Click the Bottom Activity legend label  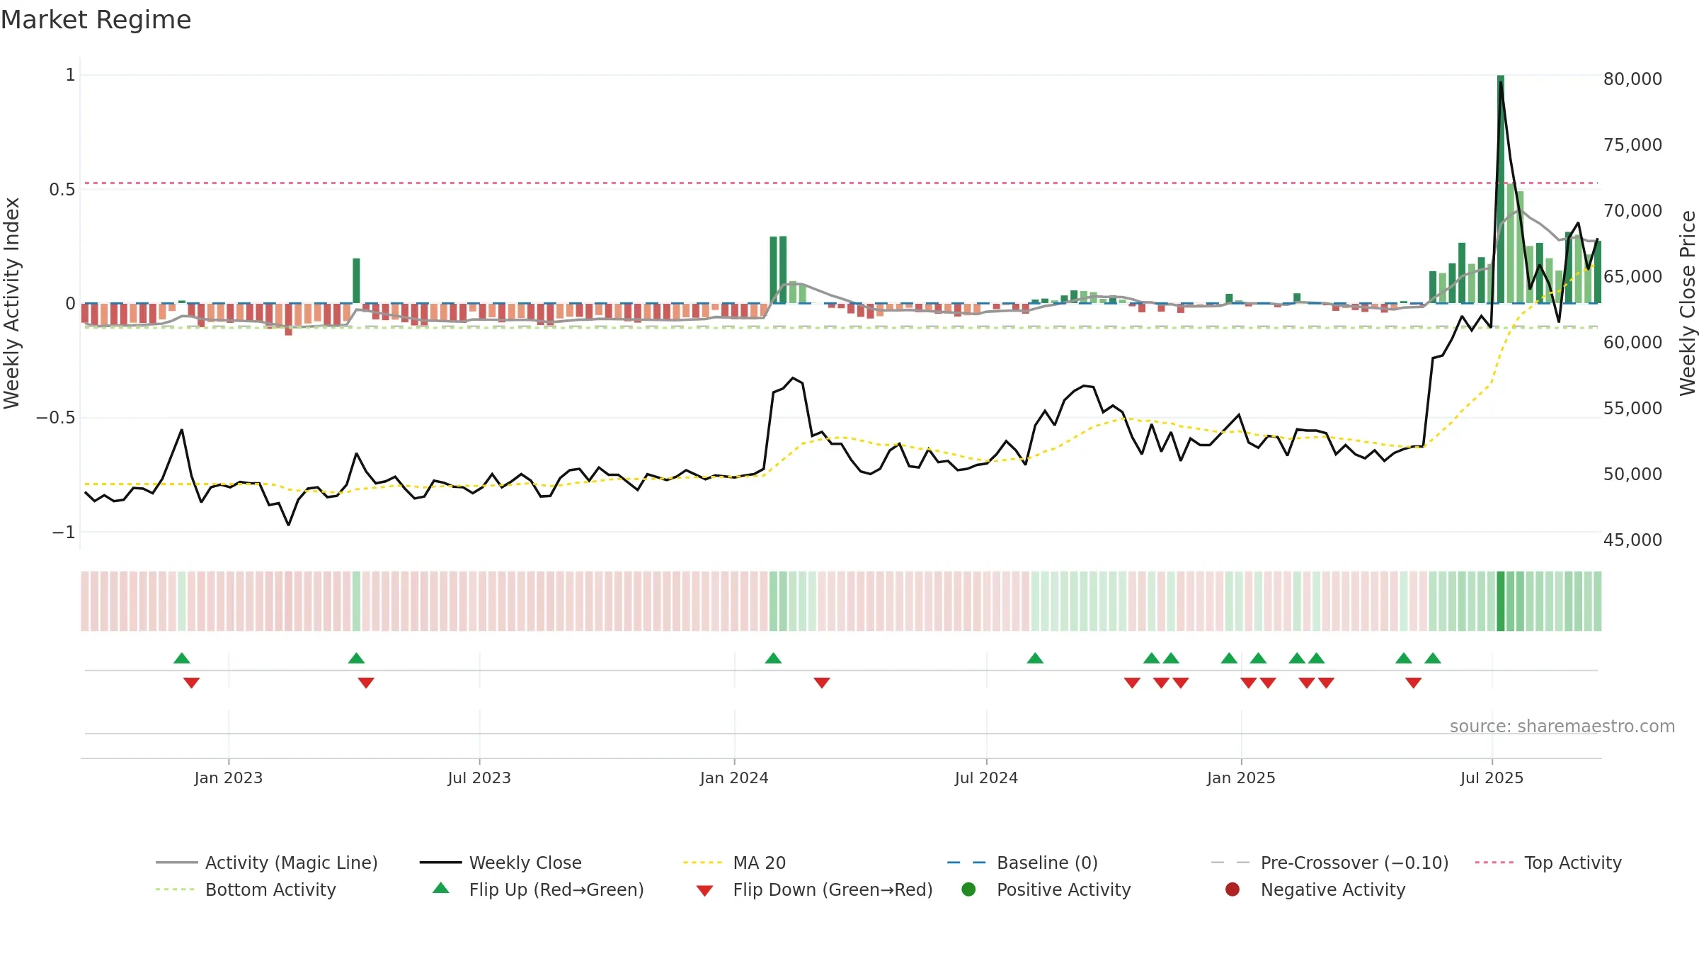(270, 889)
